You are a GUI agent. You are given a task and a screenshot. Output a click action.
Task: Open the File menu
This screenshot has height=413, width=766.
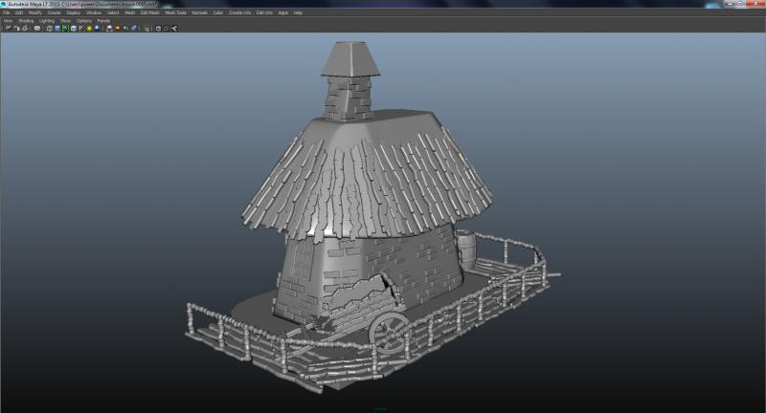(6, 12)
